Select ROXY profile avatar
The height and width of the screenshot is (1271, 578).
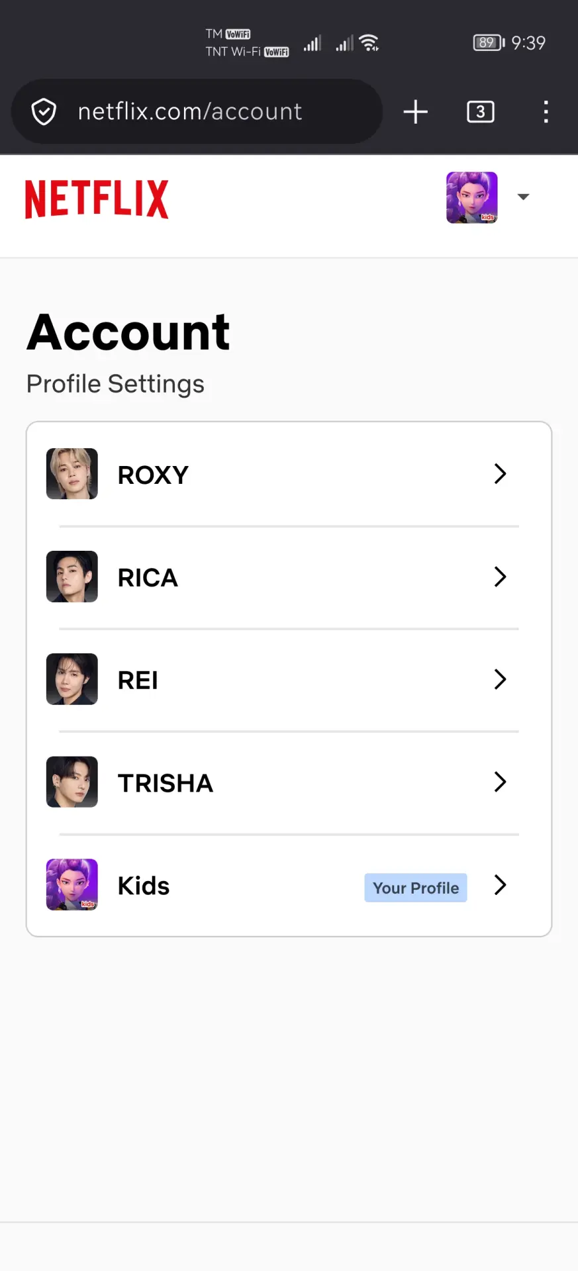coord(72,474)
